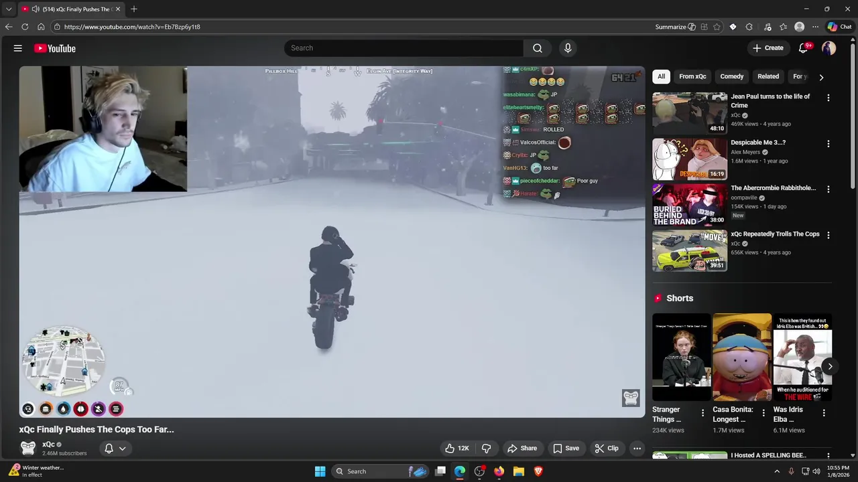This screenshot has height=482, width=858.
Task: Select the xQc YouTube video tab
Action: (70, 9)
